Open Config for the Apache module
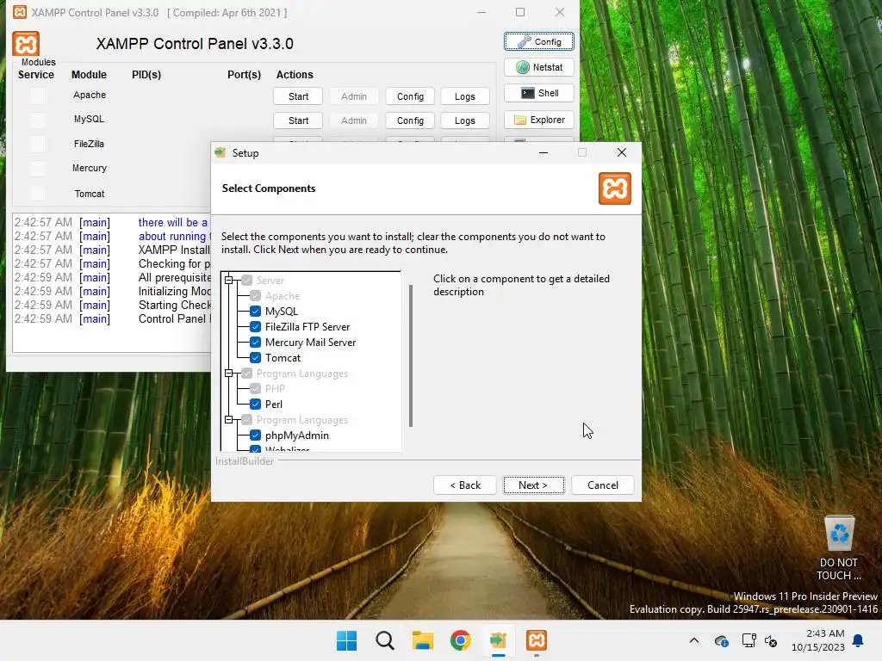Image resolution: width=882 pixels, height=661 pixels. click(x=410, y=96)
